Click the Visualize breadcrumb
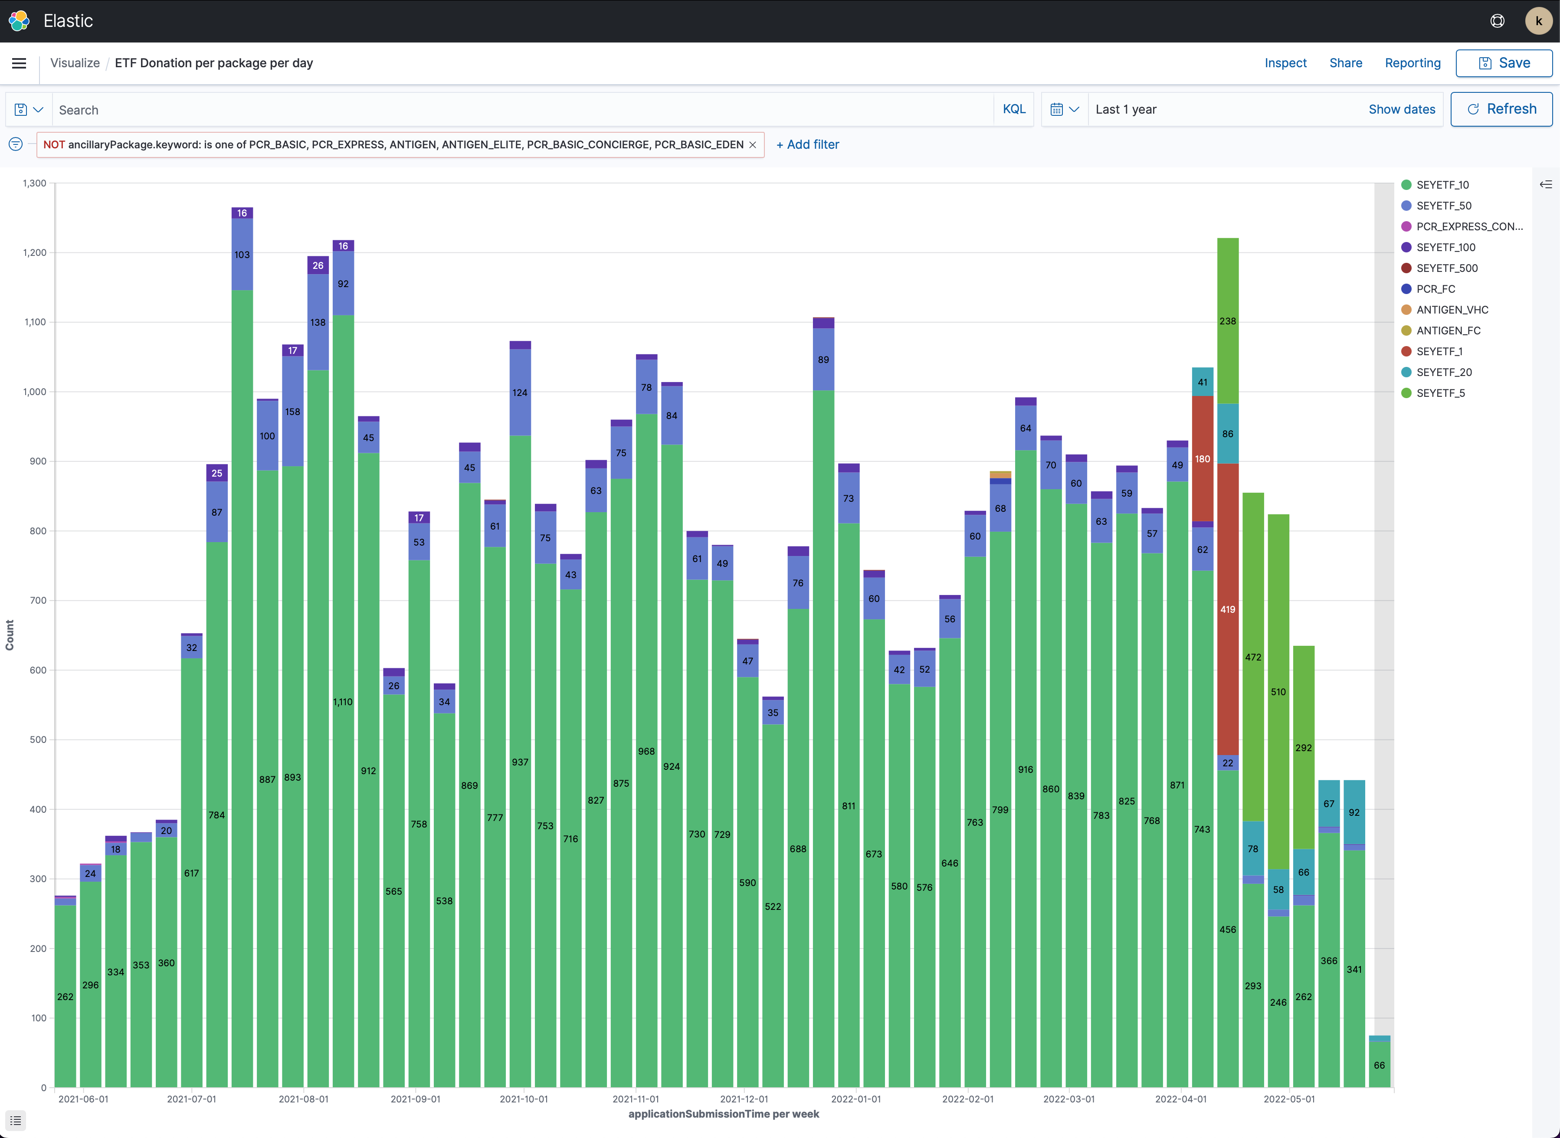The width and height of the screenshot is (1560, 1138). 75,63
